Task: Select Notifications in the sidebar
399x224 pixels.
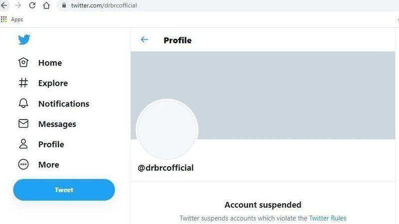Action: tap(63, 104)
